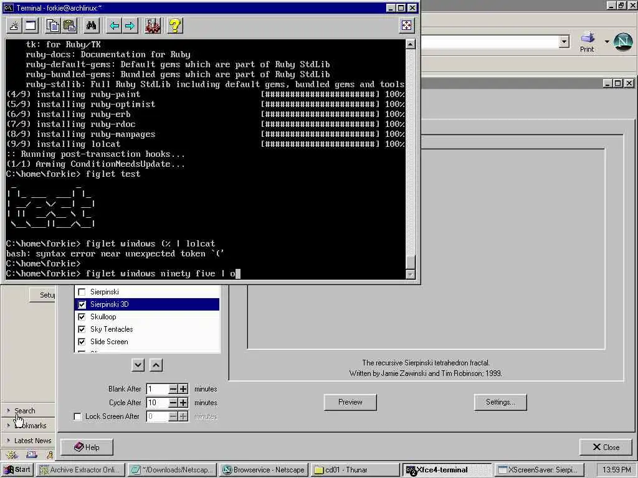Click the Navigator compass icon in component bar
The width and height of the screenshot is (638, 478).
click(11, 455)
